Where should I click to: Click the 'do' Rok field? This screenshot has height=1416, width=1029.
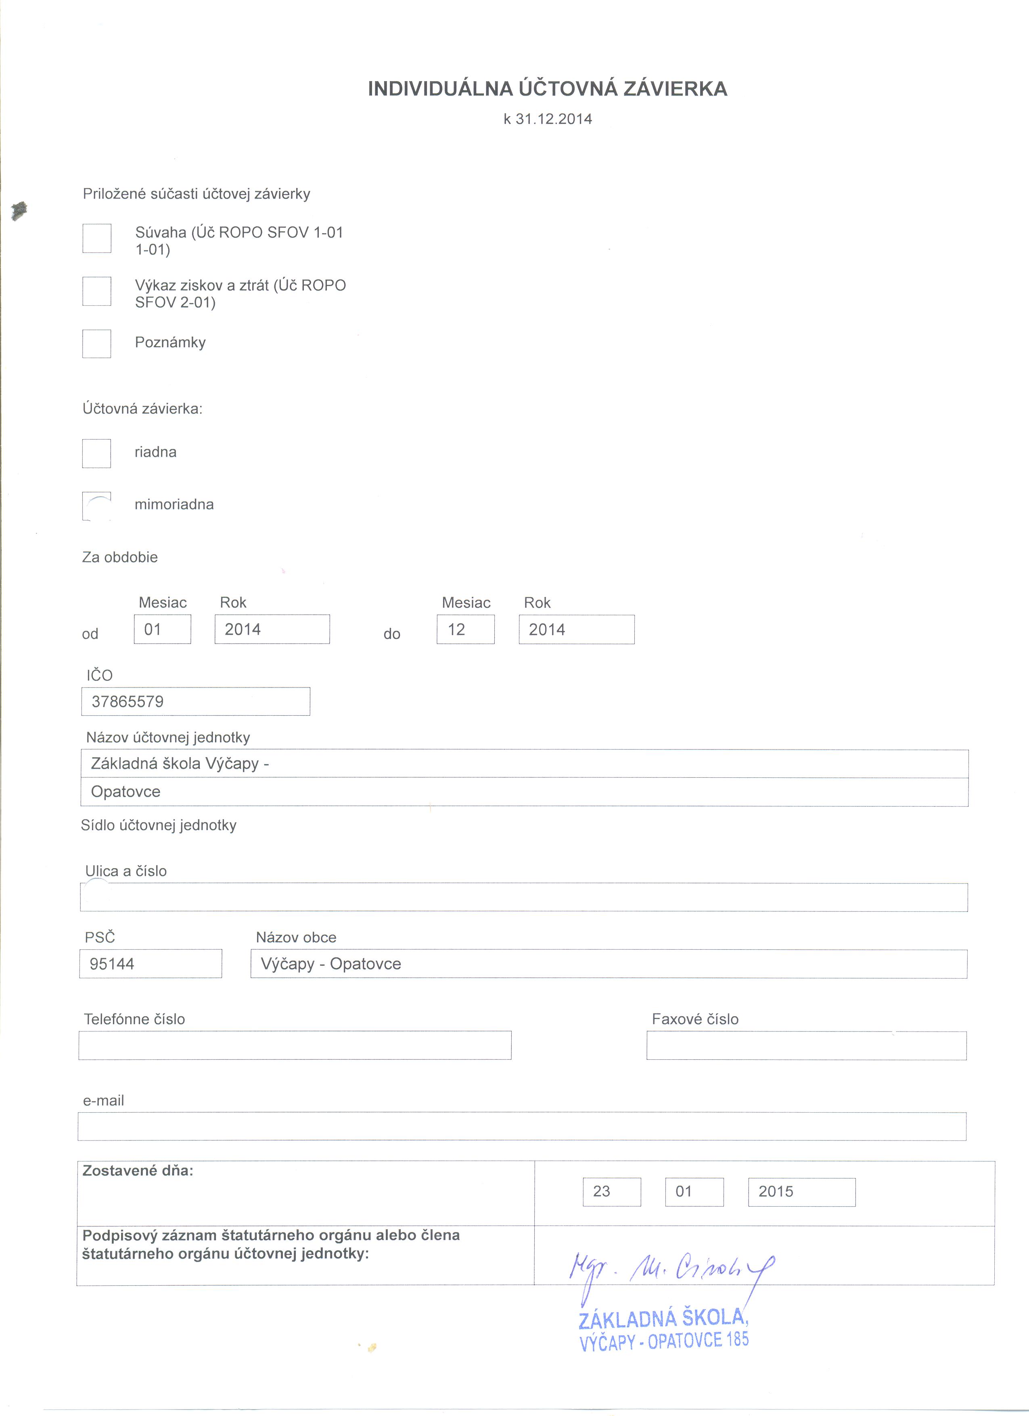[576, 629]
